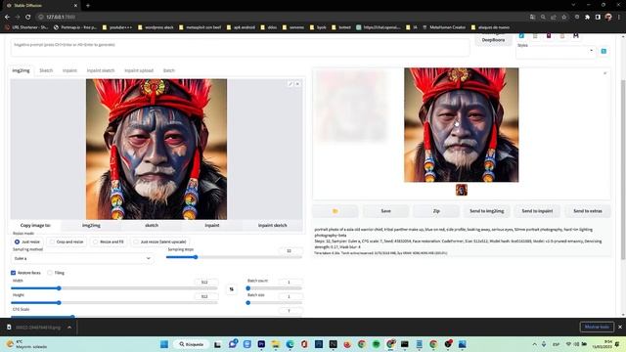
Task: Click Send to inpaint button
Action: click(537, 211)
